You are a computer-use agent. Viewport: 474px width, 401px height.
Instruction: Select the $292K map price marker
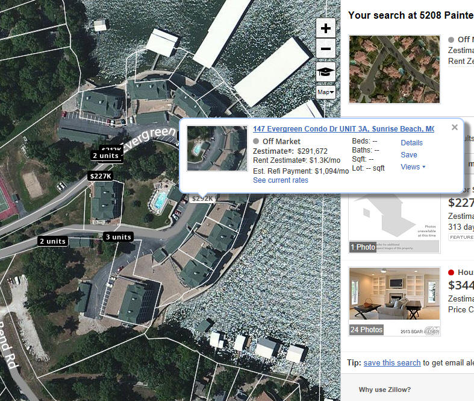click(x=202, y=198)
